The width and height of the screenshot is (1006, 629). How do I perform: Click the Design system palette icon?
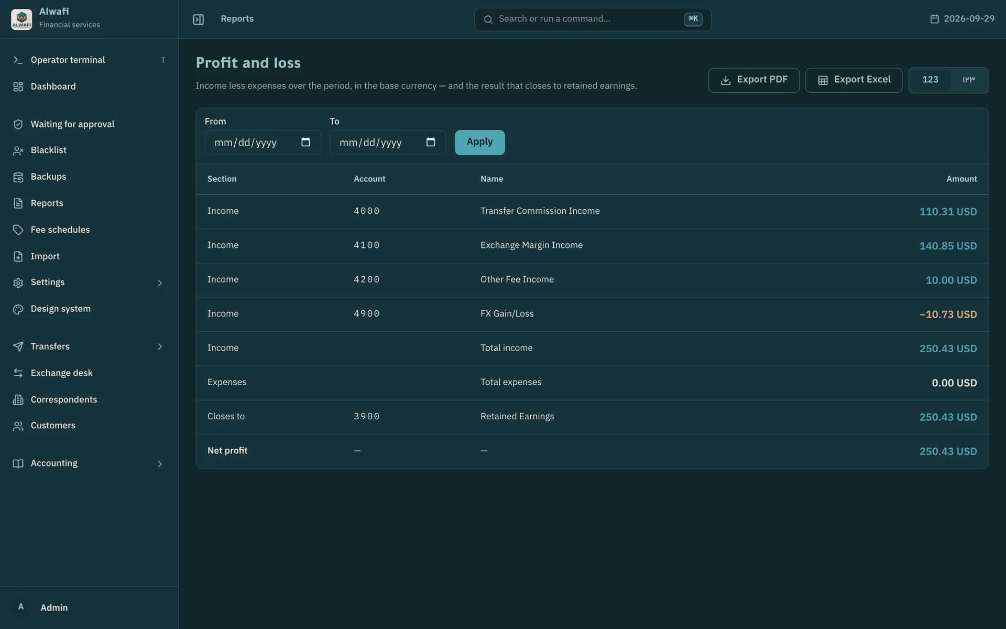(x=18, y=309)
